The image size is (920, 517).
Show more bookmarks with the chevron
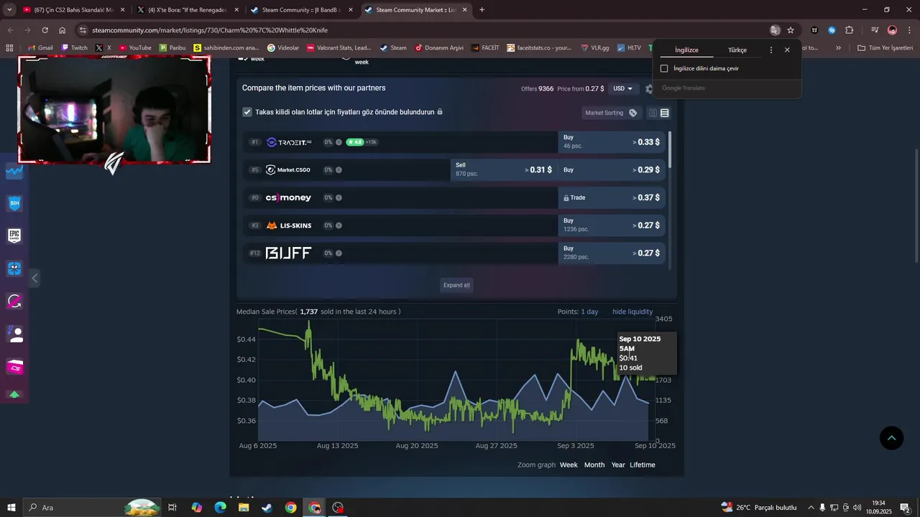click(x=838, y=48)
